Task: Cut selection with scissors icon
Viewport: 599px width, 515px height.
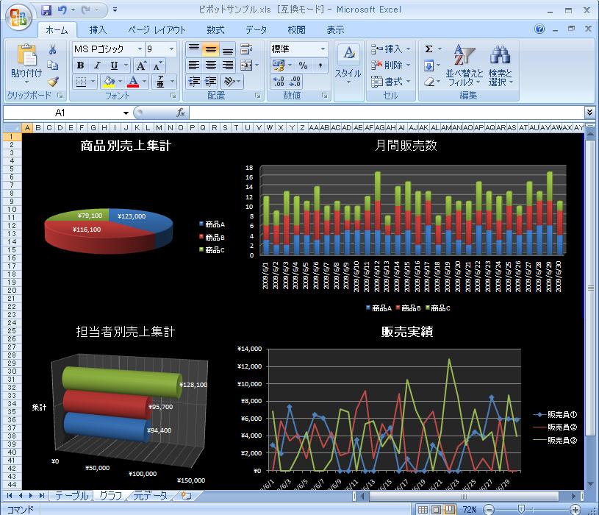Action: pos(53,49)
